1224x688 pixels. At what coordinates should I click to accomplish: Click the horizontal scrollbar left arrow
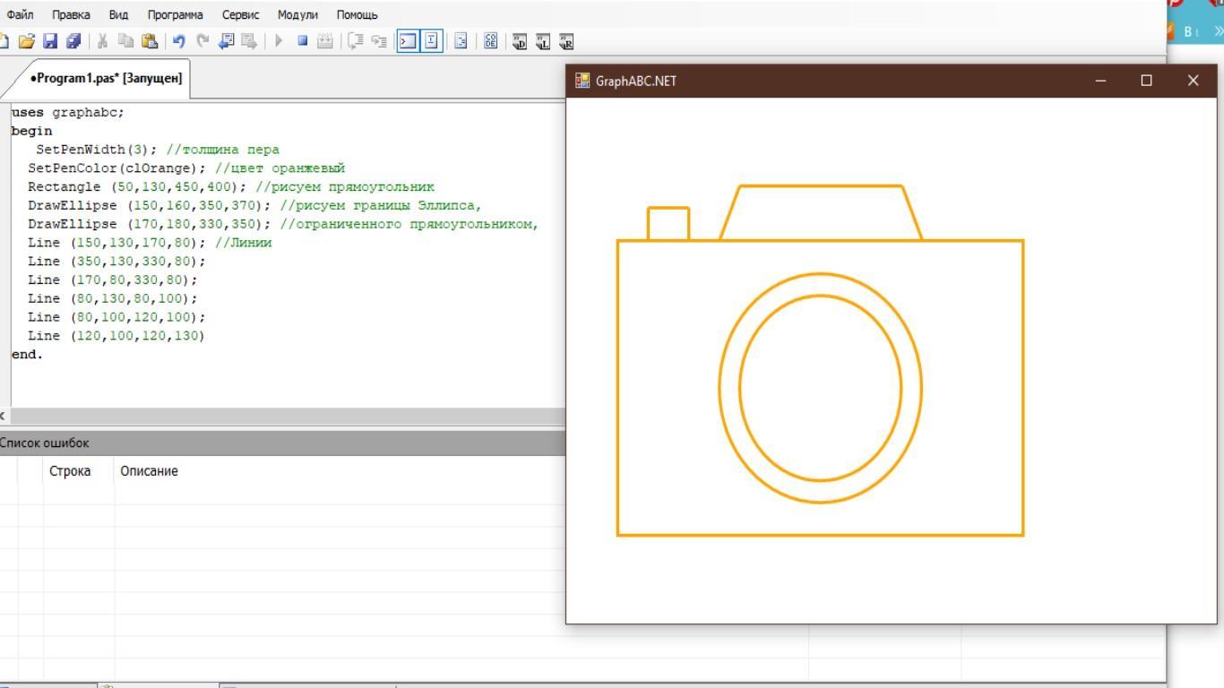point(4,416)
